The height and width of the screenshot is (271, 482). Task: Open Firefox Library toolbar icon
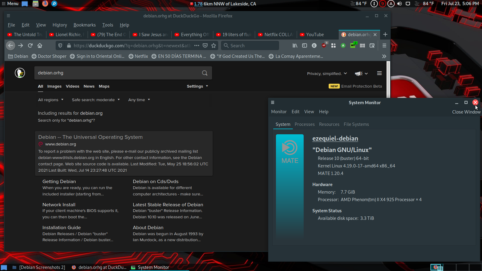click(295, 46)
